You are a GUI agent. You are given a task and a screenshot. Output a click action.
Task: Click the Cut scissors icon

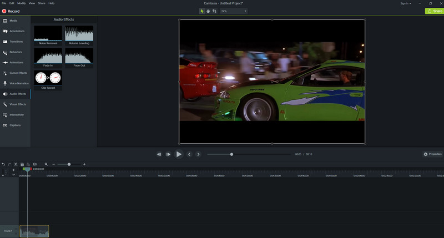pos(16,164)
